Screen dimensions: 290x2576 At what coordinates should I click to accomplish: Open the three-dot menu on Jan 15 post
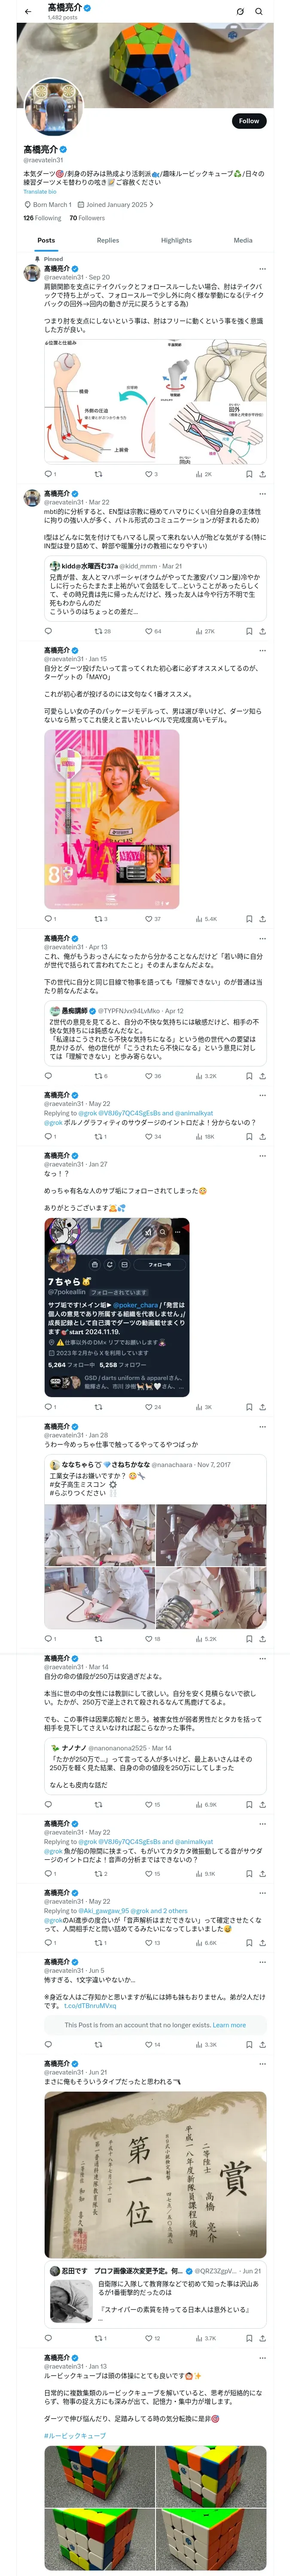pos(262,650)
